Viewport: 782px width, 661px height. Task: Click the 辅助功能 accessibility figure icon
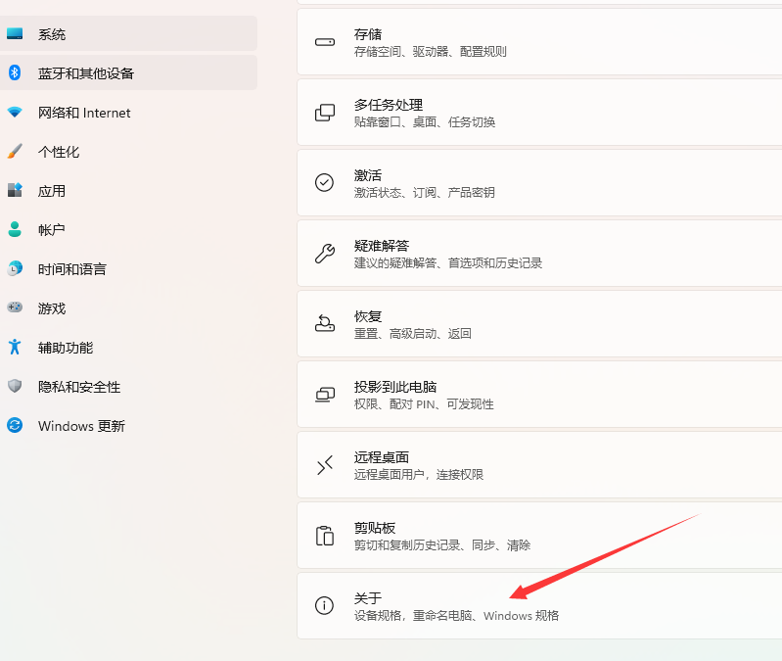[15, 347]
